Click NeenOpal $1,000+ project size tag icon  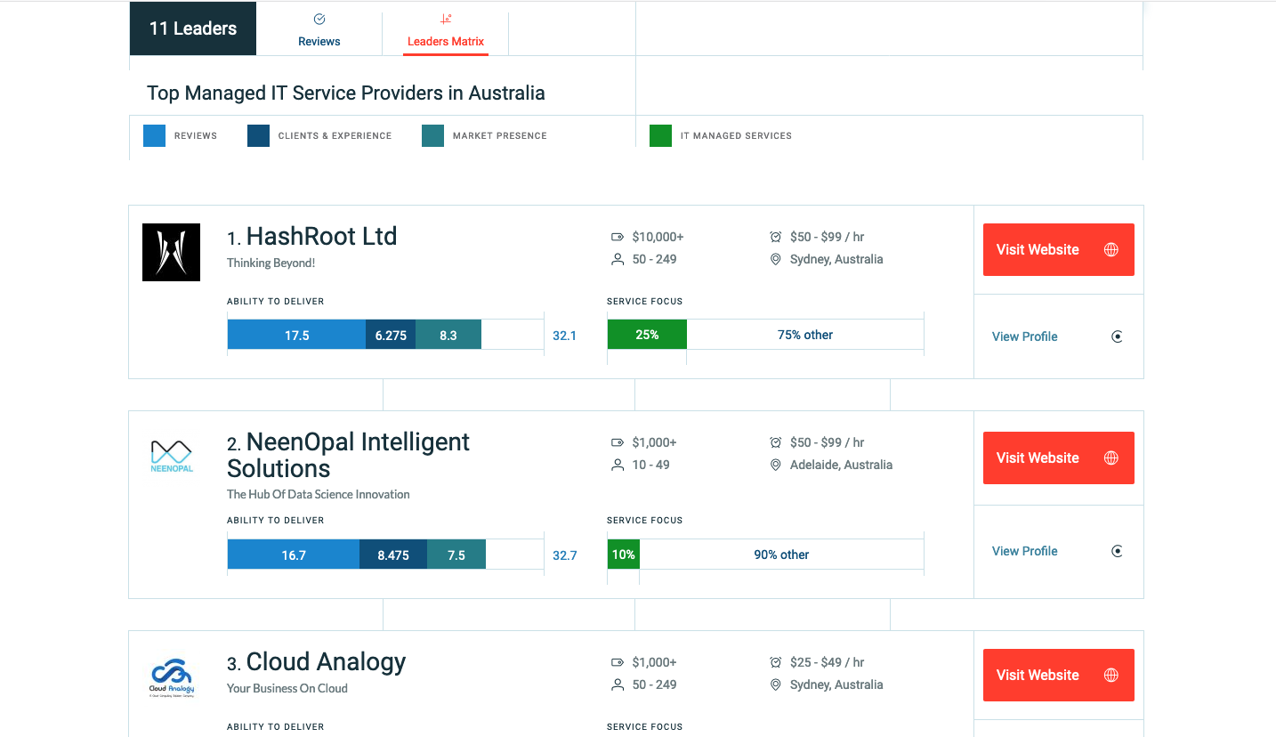click(x=618, y=442)
